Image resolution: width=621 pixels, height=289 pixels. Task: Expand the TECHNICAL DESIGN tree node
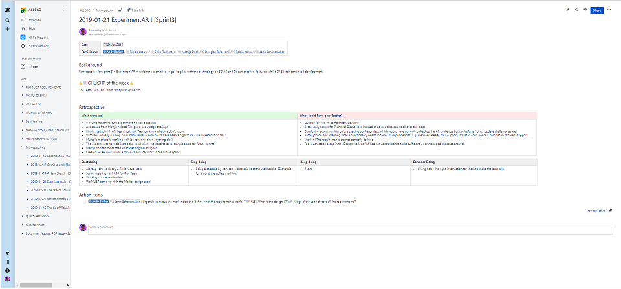[22, 113]
